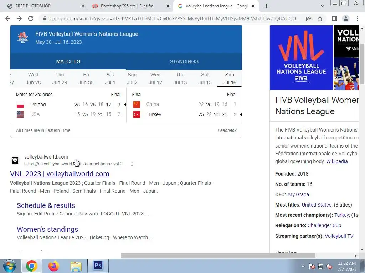This screenshot has height=273, width=365.
Task: Open the Chrome three-dot menu
Action: point(357,18)
